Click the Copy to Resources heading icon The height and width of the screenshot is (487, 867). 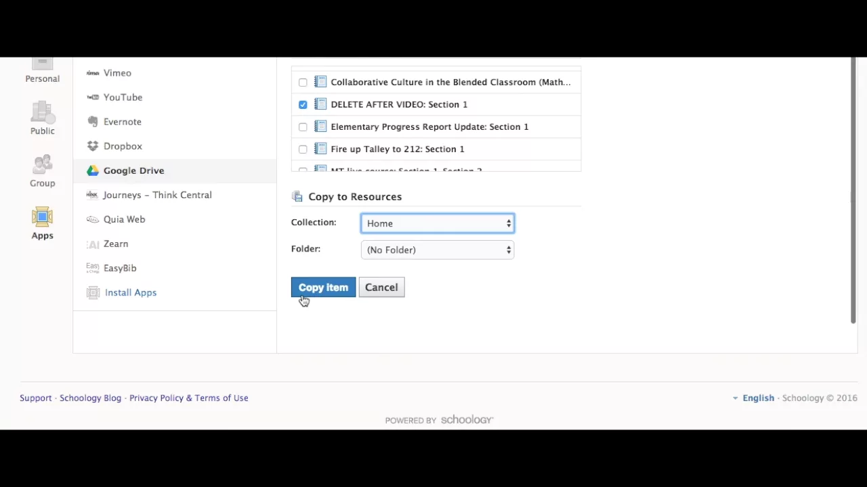[x=297, y=197]
